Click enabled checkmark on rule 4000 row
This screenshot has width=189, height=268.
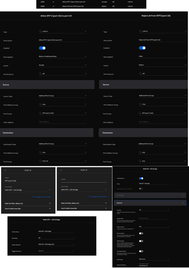53,6
